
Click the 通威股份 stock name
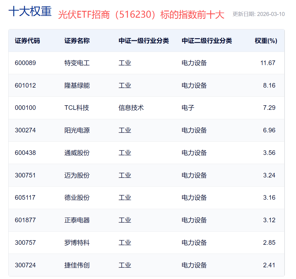pyautogui.click(x=77, y=153)
